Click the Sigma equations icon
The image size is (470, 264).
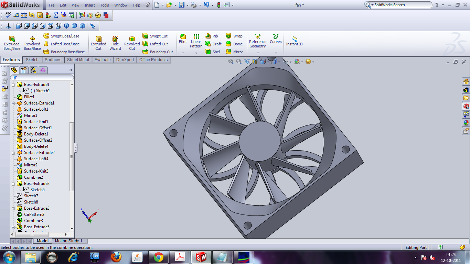click(x=56, y=15)
